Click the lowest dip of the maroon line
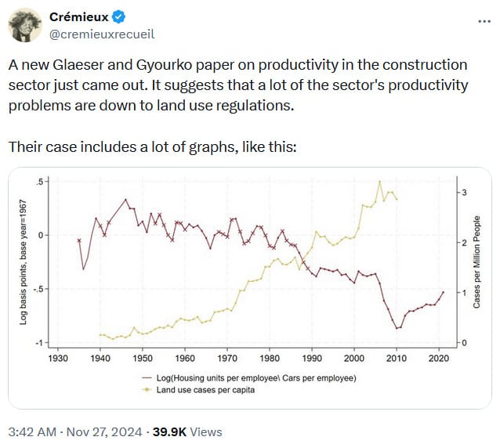 click(397, 327)
